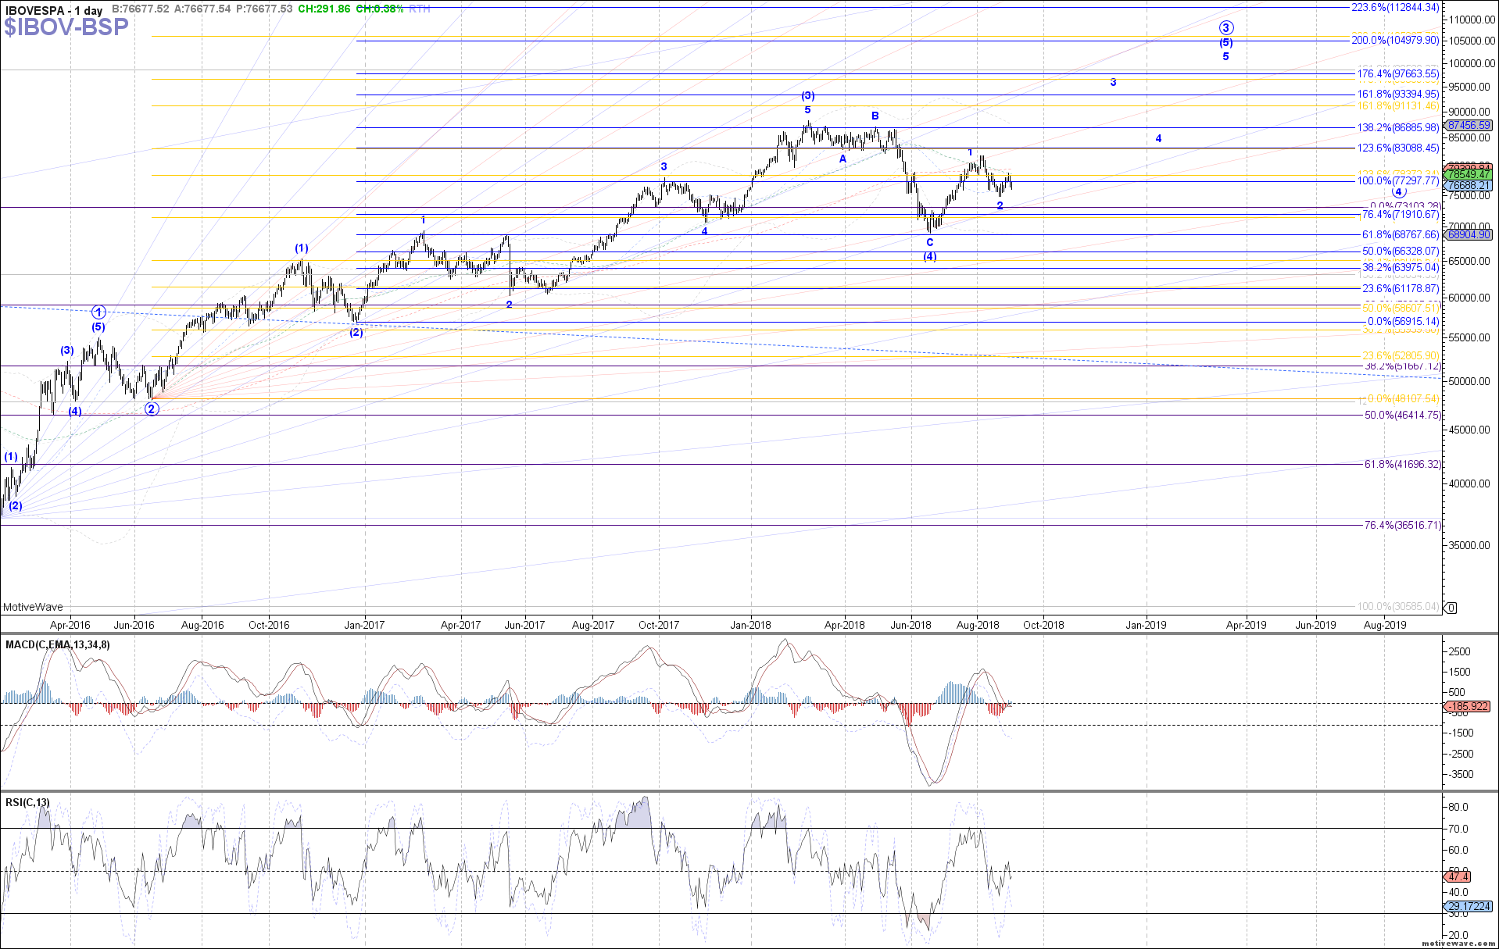The image size is (1499, 949).
Task: Select the 138.2%(86885.98) Fibonacci label
Action: (1398, 127)
